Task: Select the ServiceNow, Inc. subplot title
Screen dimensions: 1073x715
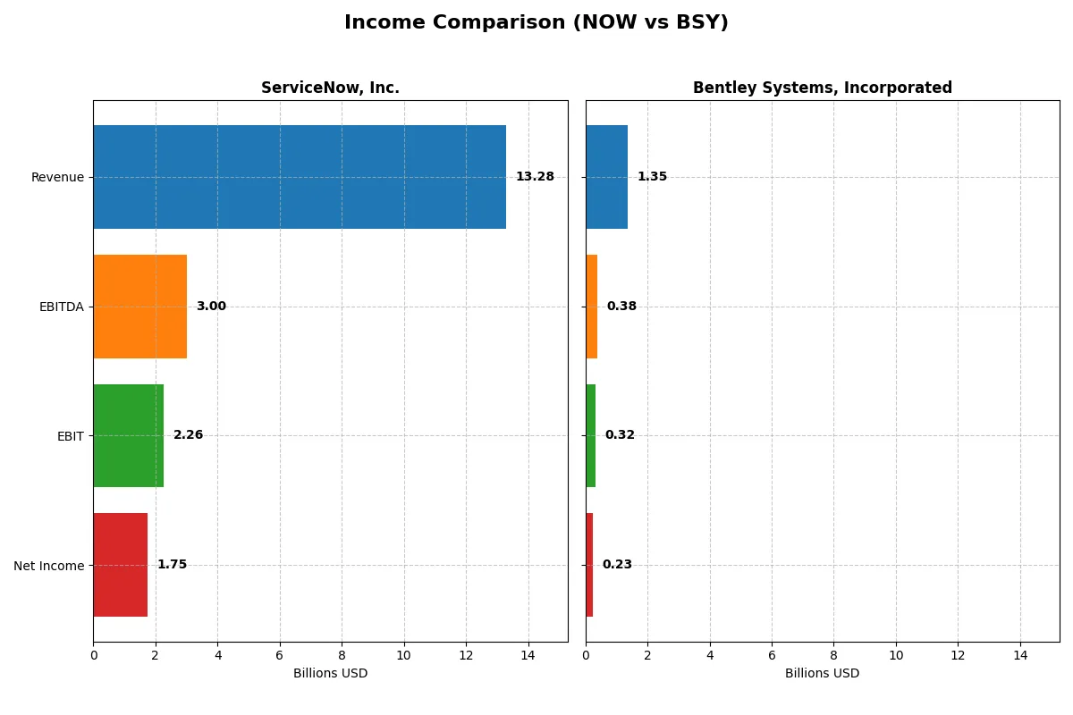Action: [x=330, y=88]
